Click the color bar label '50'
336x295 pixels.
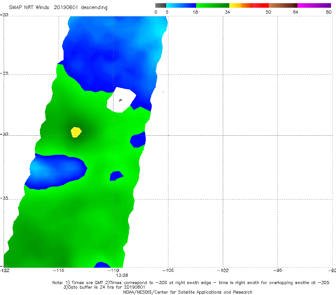tap(268, 12)
